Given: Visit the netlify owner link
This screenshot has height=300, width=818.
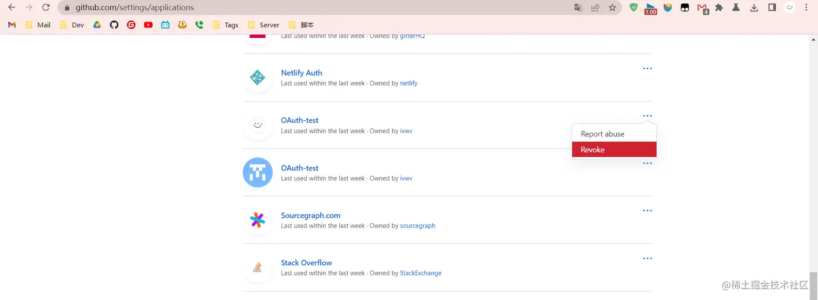Looking at the screenshot, I should point(408,83).
